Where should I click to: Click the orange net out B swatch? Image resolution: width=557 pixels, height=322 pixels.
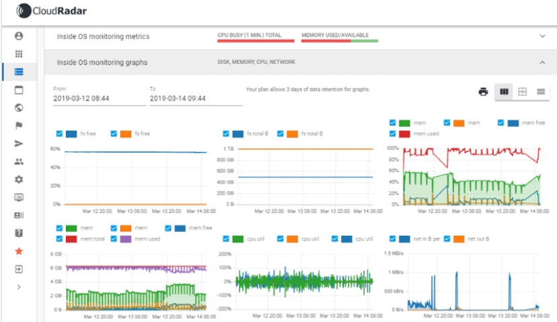(x=459, y=239)
